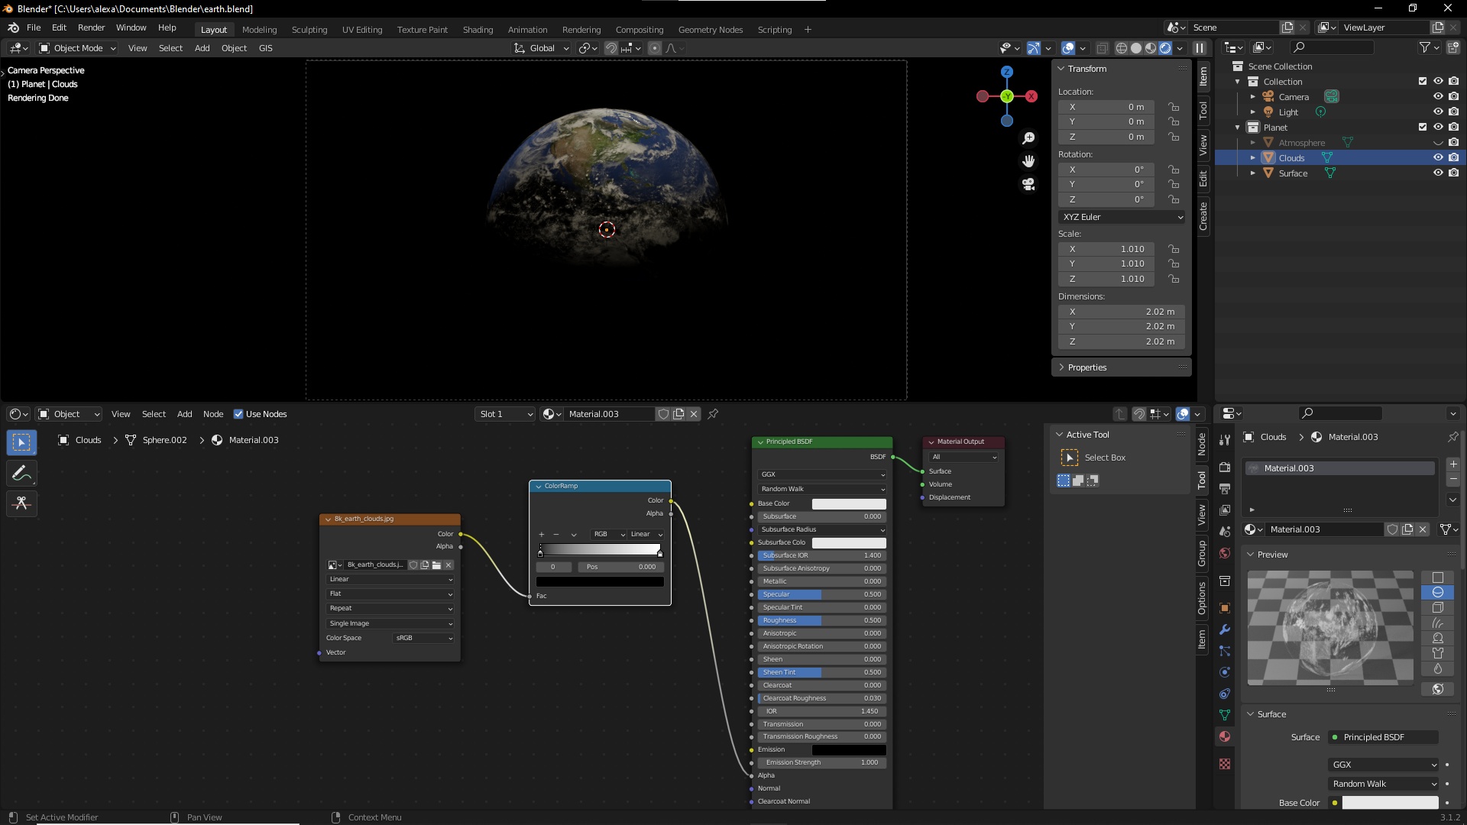Image resolution: width=1467 pixels, height=825 pixels.
Task: Open the Material properties tab icon
Action: (x=1225, y=736)
